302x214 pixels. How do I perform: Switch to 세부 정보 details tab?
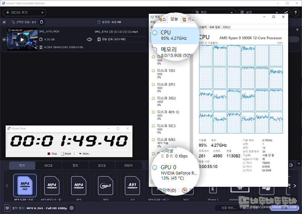click(x=214, y=27)
